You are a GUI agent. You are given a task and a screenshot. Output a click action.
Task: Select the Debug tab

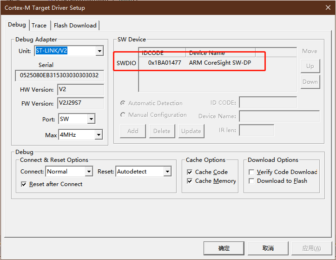pos(17,25)
